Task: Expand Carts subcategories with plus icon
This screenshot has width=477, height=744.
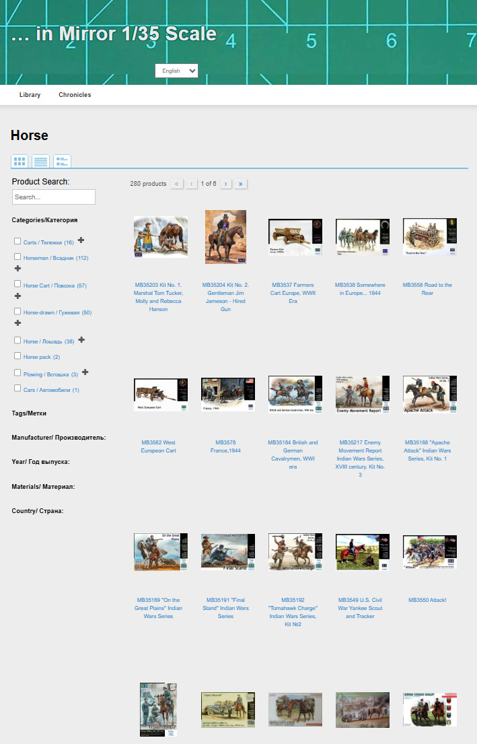Action: [81, 240]
